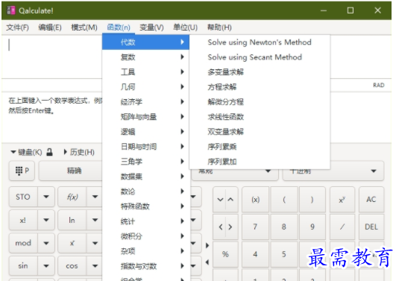Open the 编辑(E) menu
Image resolution: width=399 pixels, height=281 pixels.
tap(50, 28)
